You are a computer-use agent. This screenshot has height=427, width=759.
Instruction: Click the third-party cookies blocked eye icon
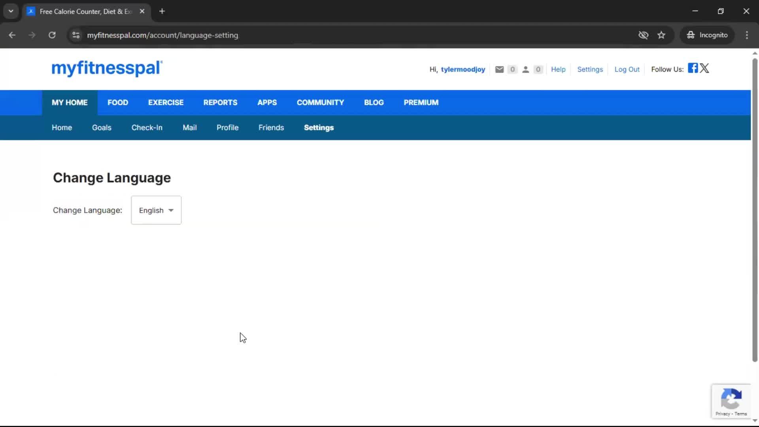tap(643, 35)
